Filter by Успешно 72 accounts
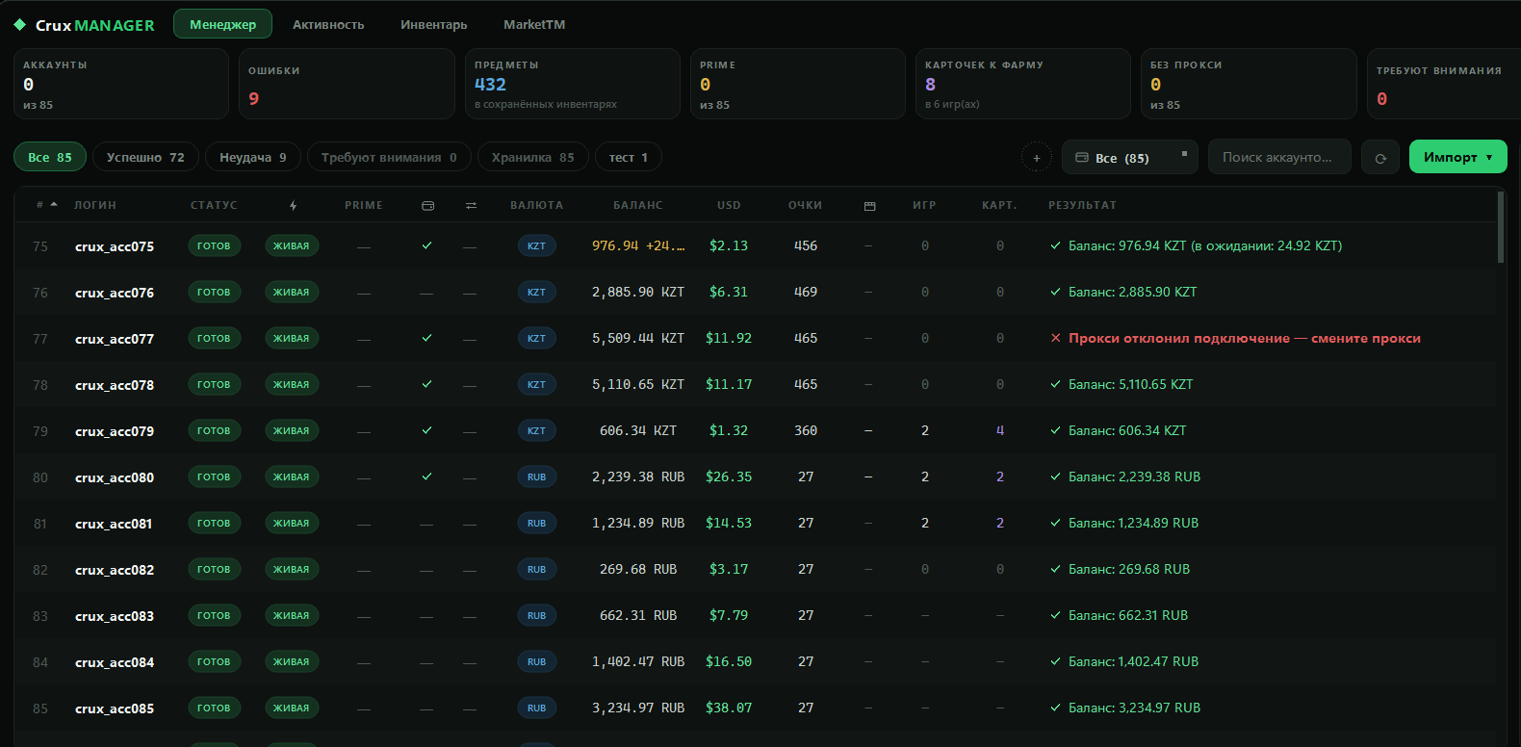Viewport: 1521px width, 747px height. (x=145, y=157)
